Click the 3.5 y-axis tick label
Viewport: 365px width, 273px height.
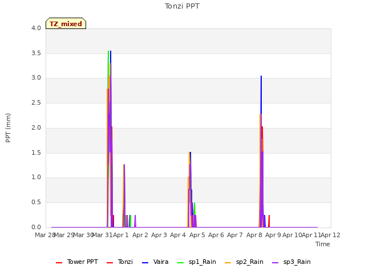click(36, 53)
